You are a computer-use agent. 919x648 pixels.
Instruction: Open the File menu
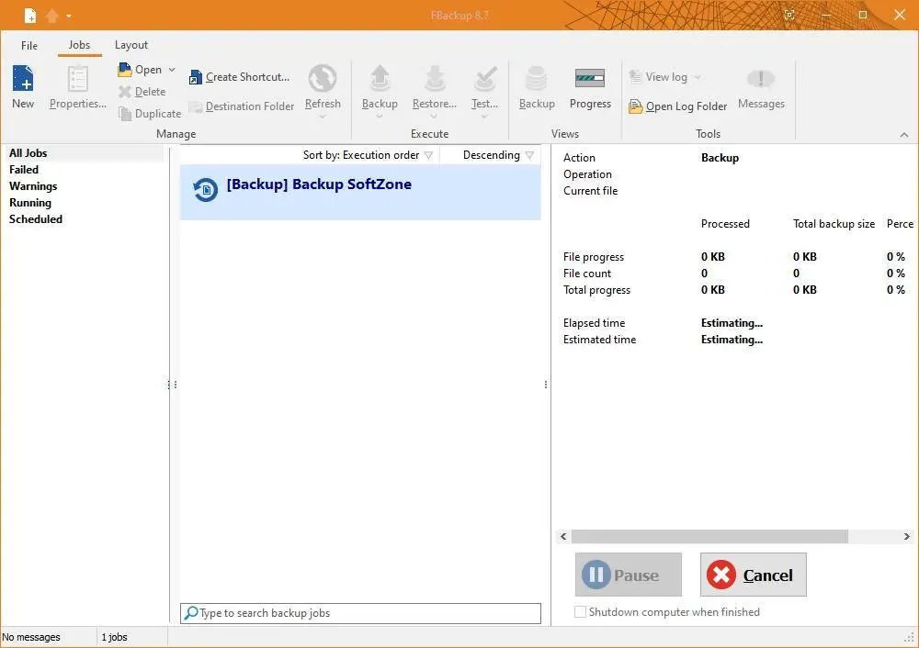(x=29, y=45)
